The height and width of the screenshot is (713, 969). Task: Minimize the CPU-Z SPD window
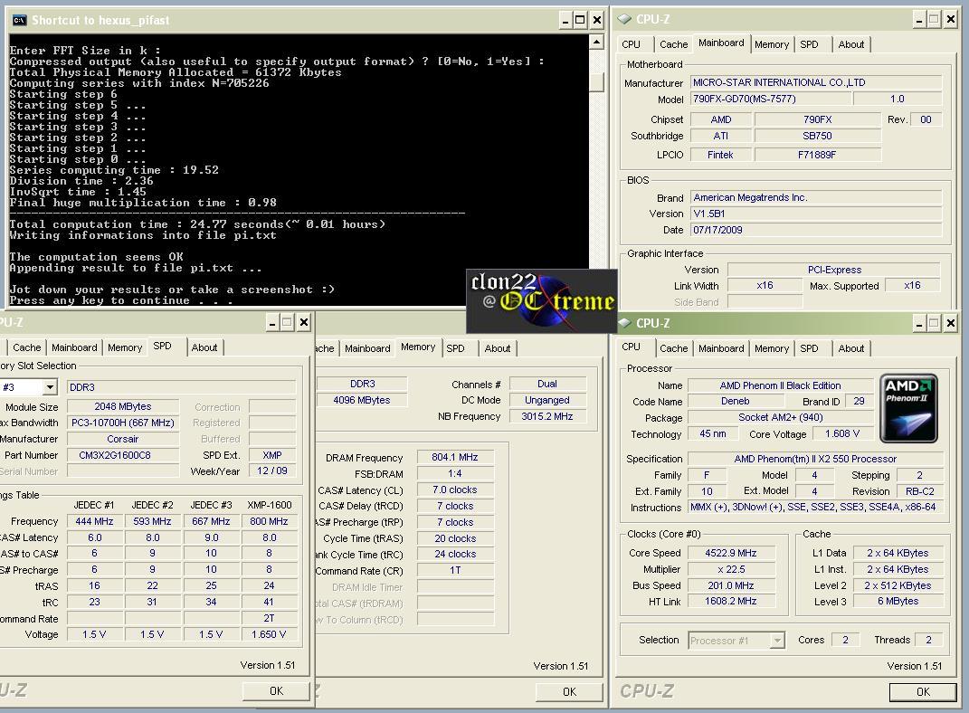click(x=272, y=322)
